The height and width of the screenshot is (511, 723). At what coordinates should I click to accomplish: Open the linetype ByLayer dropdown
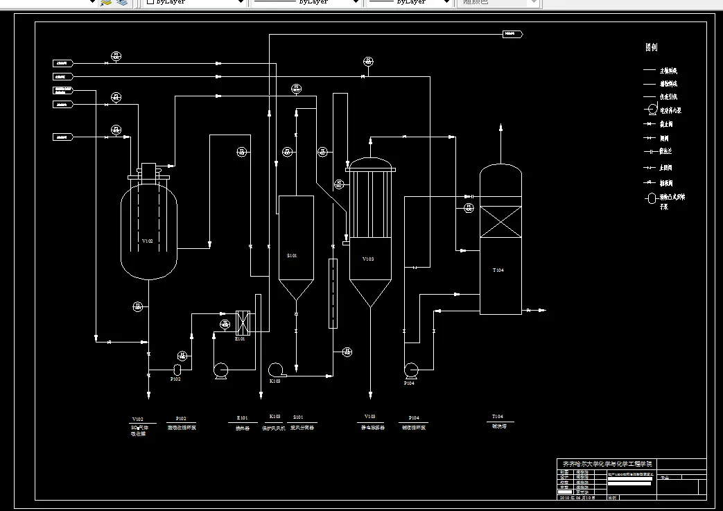(306, 2)
